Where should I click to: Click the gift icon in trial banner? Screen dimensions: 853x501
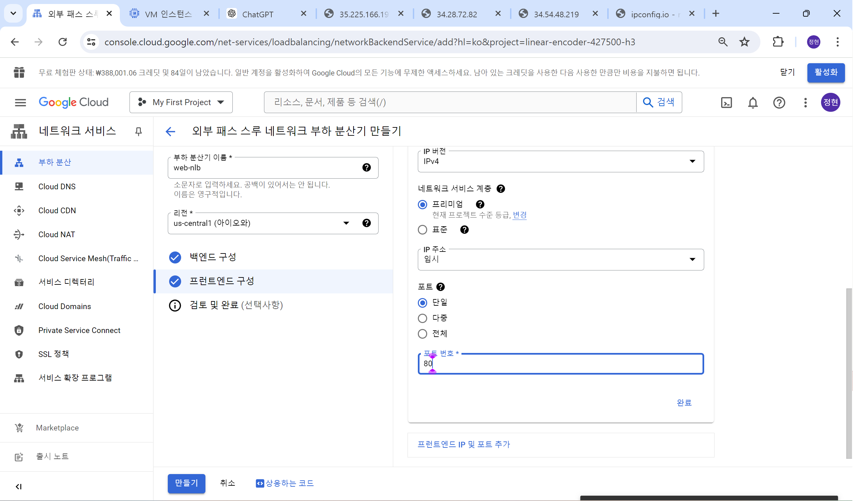[x=19, y=73]
